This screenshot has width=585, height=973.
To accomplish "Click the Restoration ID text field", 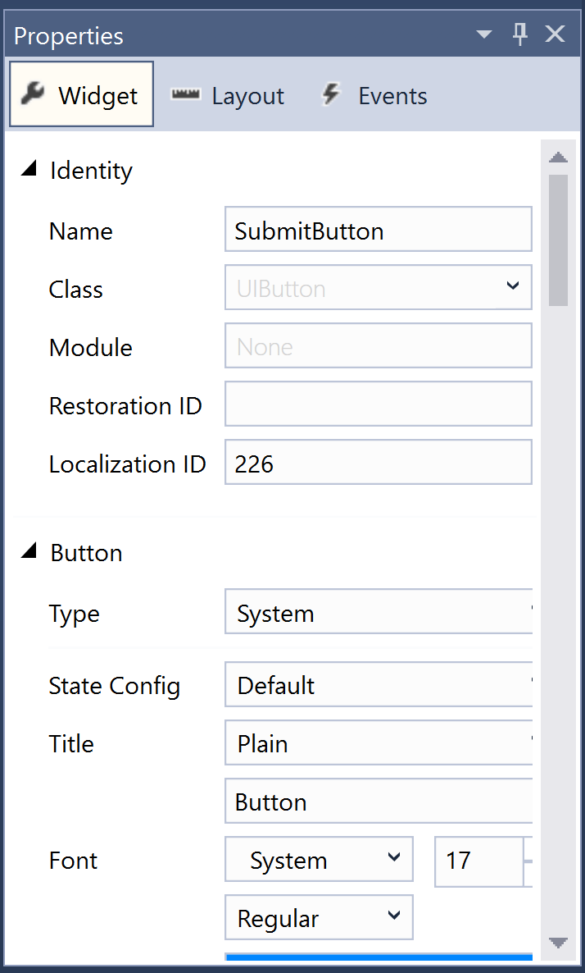I will (x=378, y=404).
